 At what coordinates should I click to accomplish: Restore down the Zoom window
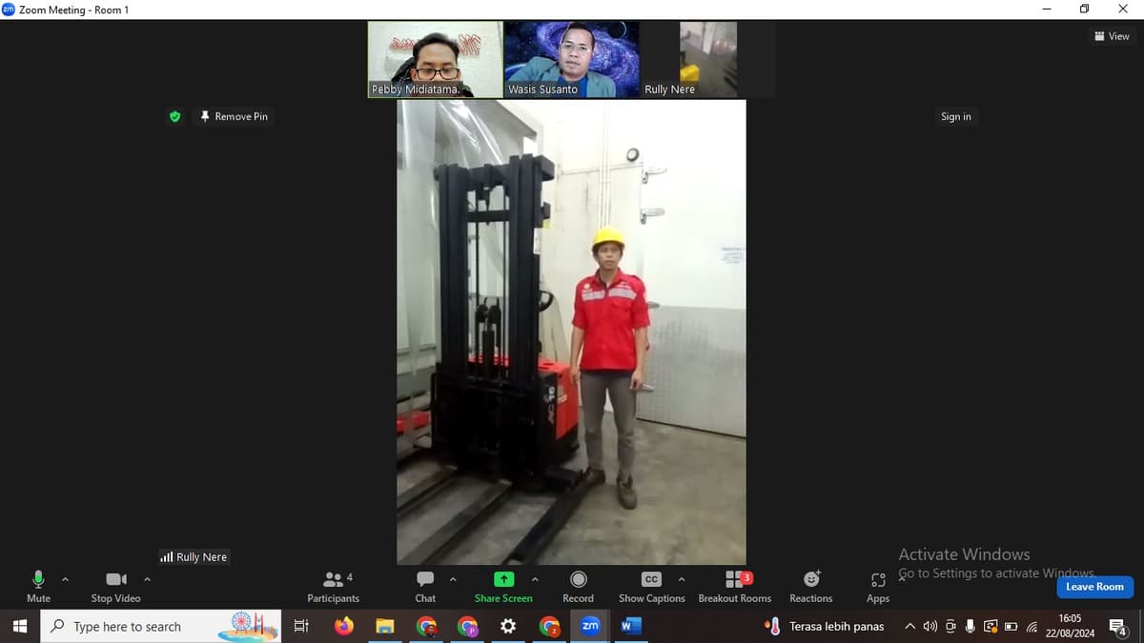coord(1084,10)
